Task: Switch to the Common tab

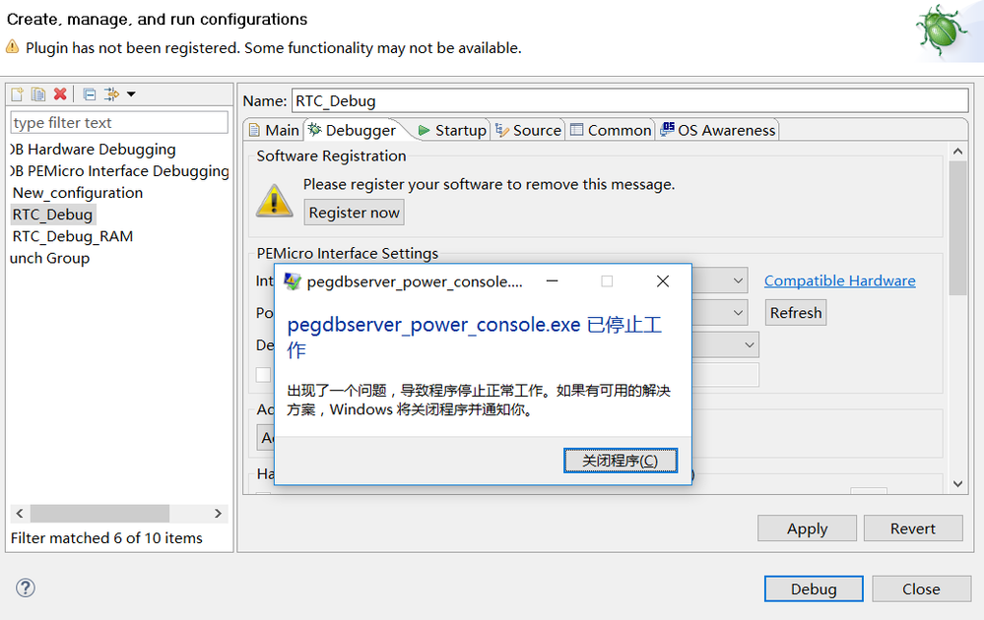Action: tap(611, 130)
